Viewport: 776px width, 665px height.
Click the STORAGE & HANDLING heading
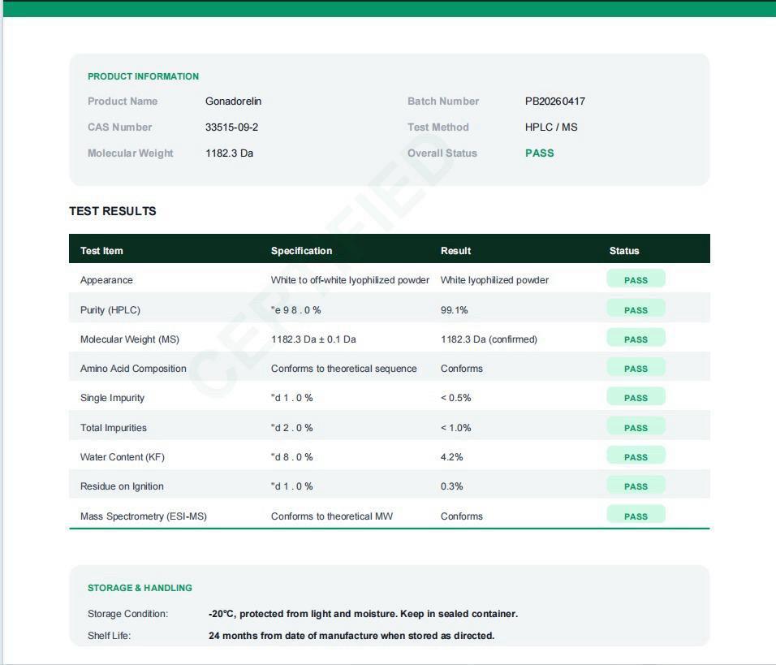tap(140, 588)
